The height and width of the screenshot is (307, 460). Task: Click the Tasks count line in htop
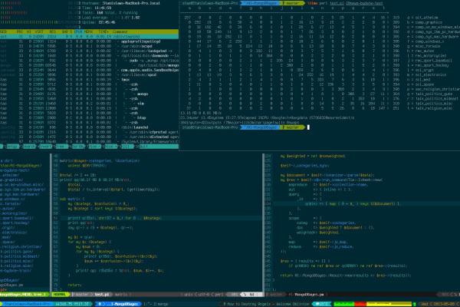pos(109,13)
